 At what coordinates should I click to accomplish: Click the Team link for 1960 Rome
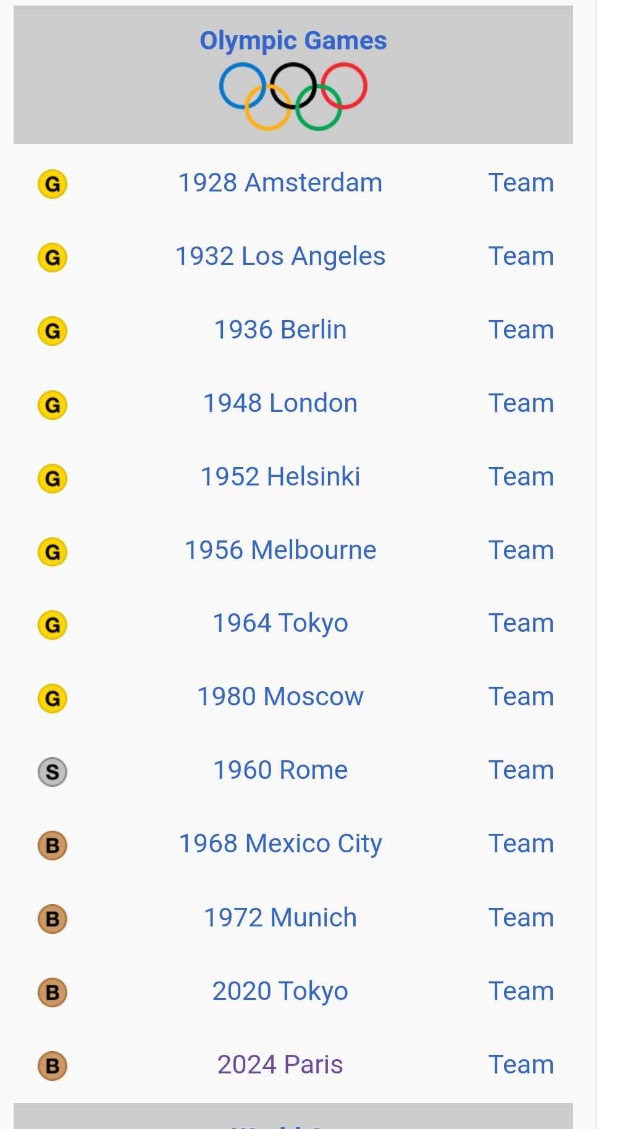coord(521,770)
